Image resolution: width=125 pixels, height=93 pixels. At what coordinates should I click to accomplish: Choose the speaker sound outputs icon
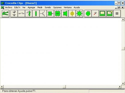[x=65, y=14]
